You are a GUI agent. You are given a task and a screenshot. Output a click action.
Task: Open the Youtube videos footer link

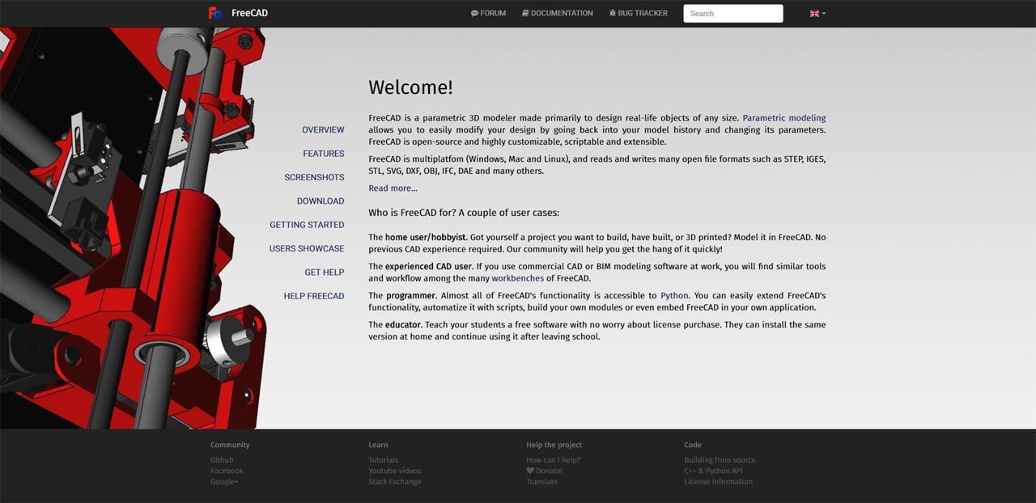(x=394, y=471)
